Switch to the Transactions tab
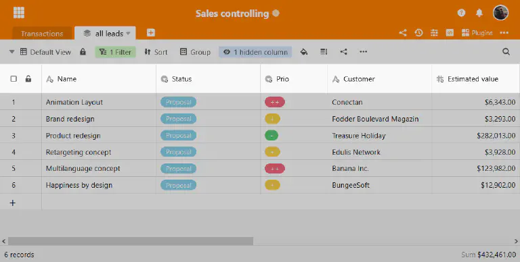This screenshot has height=262, width=520. (x=42, y=33)
